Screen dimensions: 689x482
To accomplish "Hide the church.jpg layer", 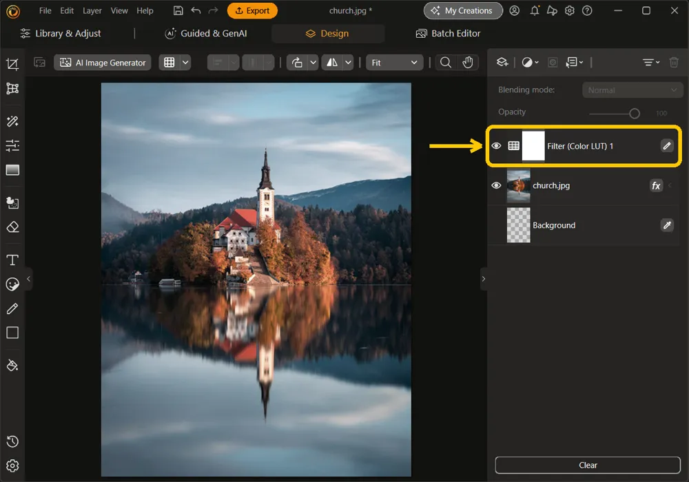I will tap(496, 185).
